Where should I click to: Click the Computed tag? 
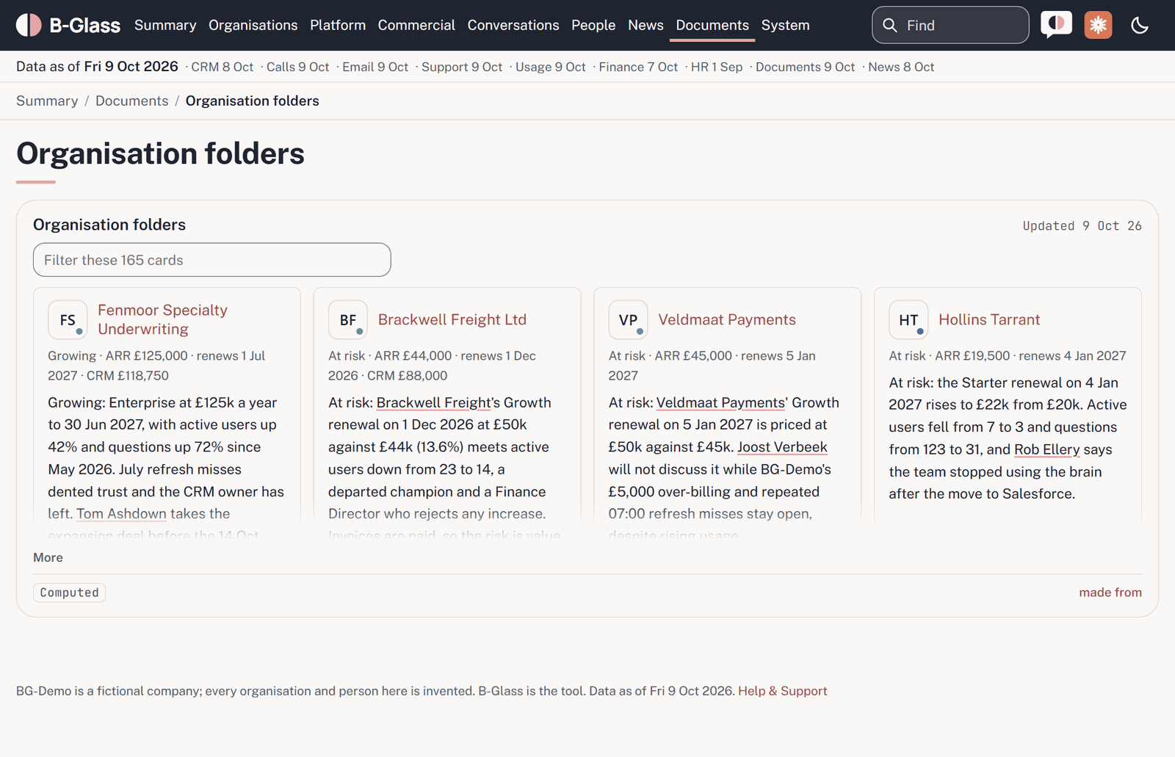(x=69, y=593)
